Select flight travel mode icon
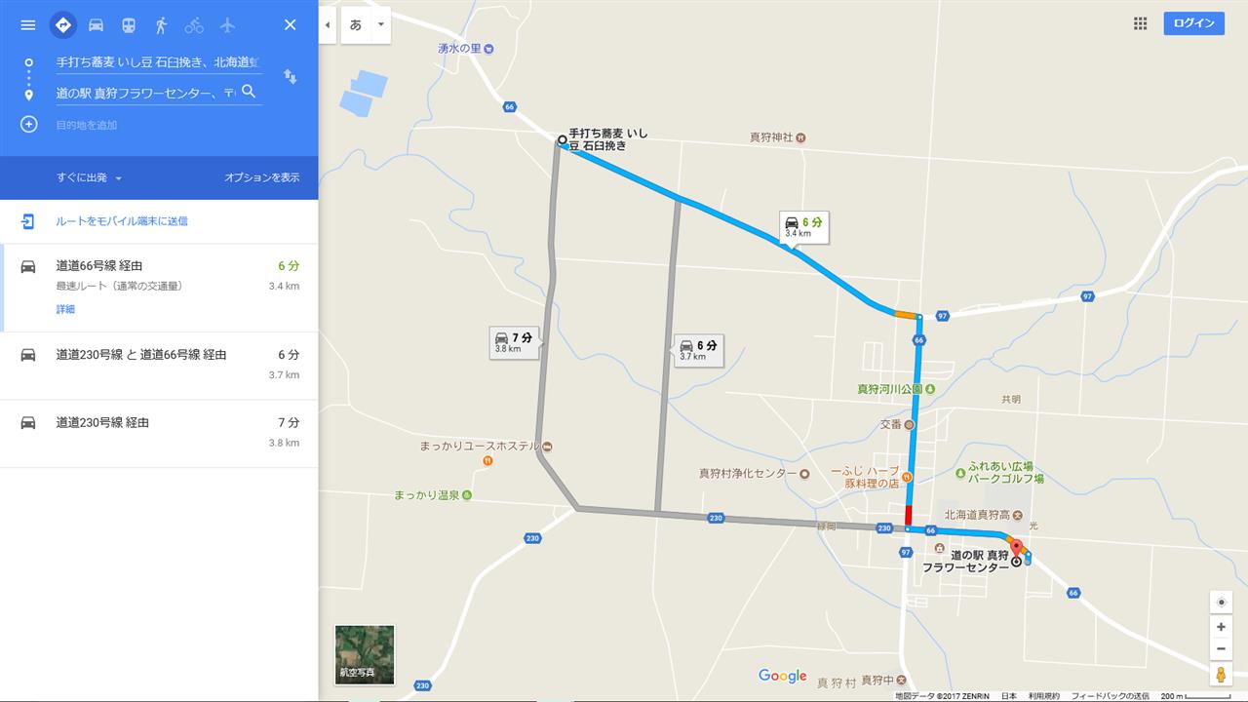1248x702 pixels. pos(228,24)
